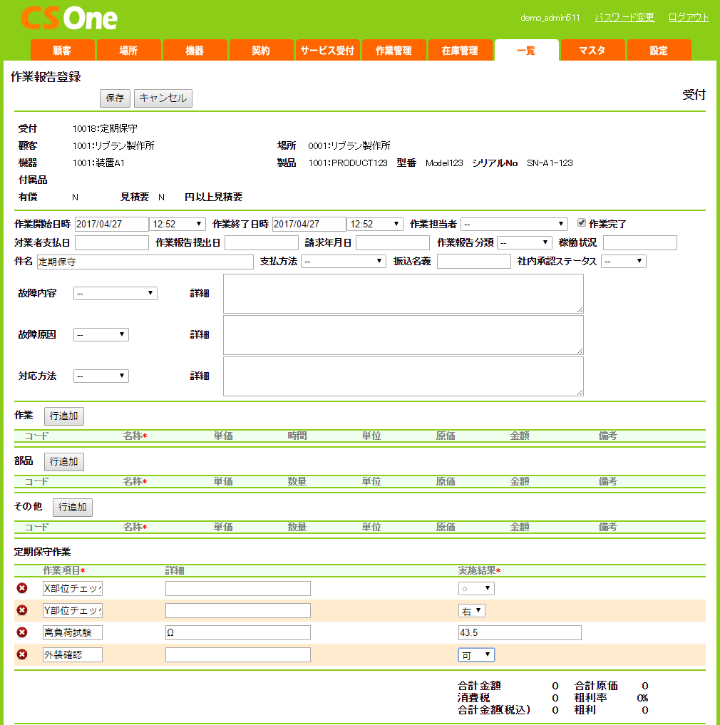
Task: Switch to the 在庫管理 tab
Action: [460, 50]
